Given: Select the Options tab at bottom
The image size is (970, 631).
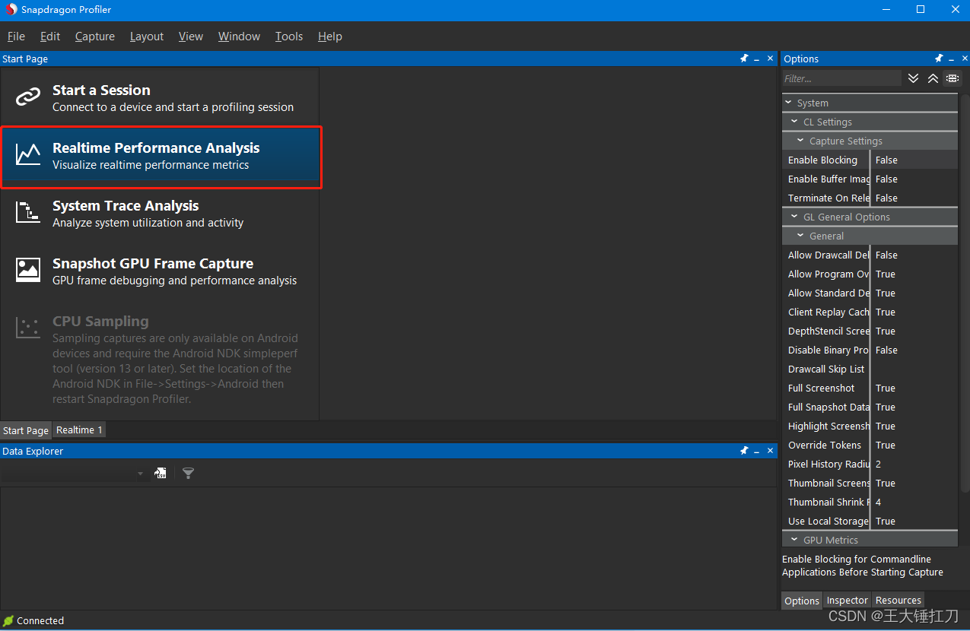Looking at the screenshot, I should coord(802,601).
